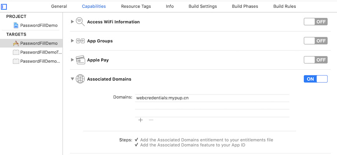This screenshot has height=155, width=337.
Task: Collapse the Associated Domains section
Action: point(72,79)
